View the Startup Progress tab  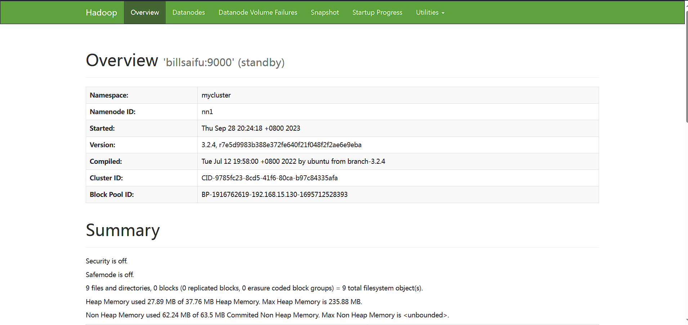coord(377,13)
